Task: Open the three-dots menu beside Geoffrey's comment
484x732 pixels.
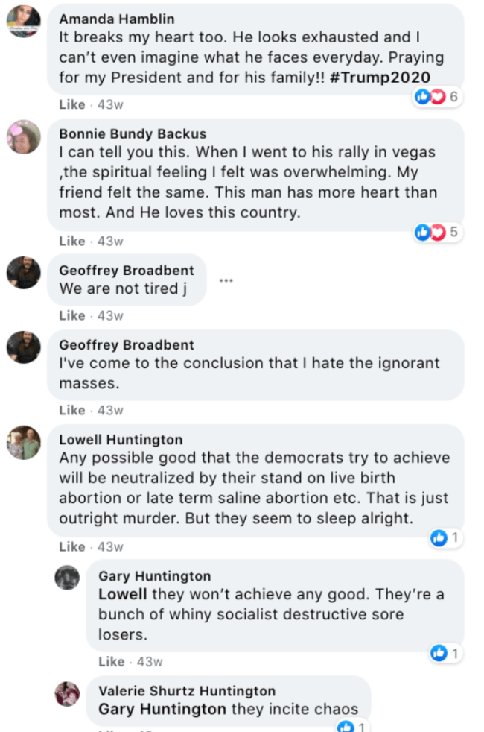Action: 226,280
